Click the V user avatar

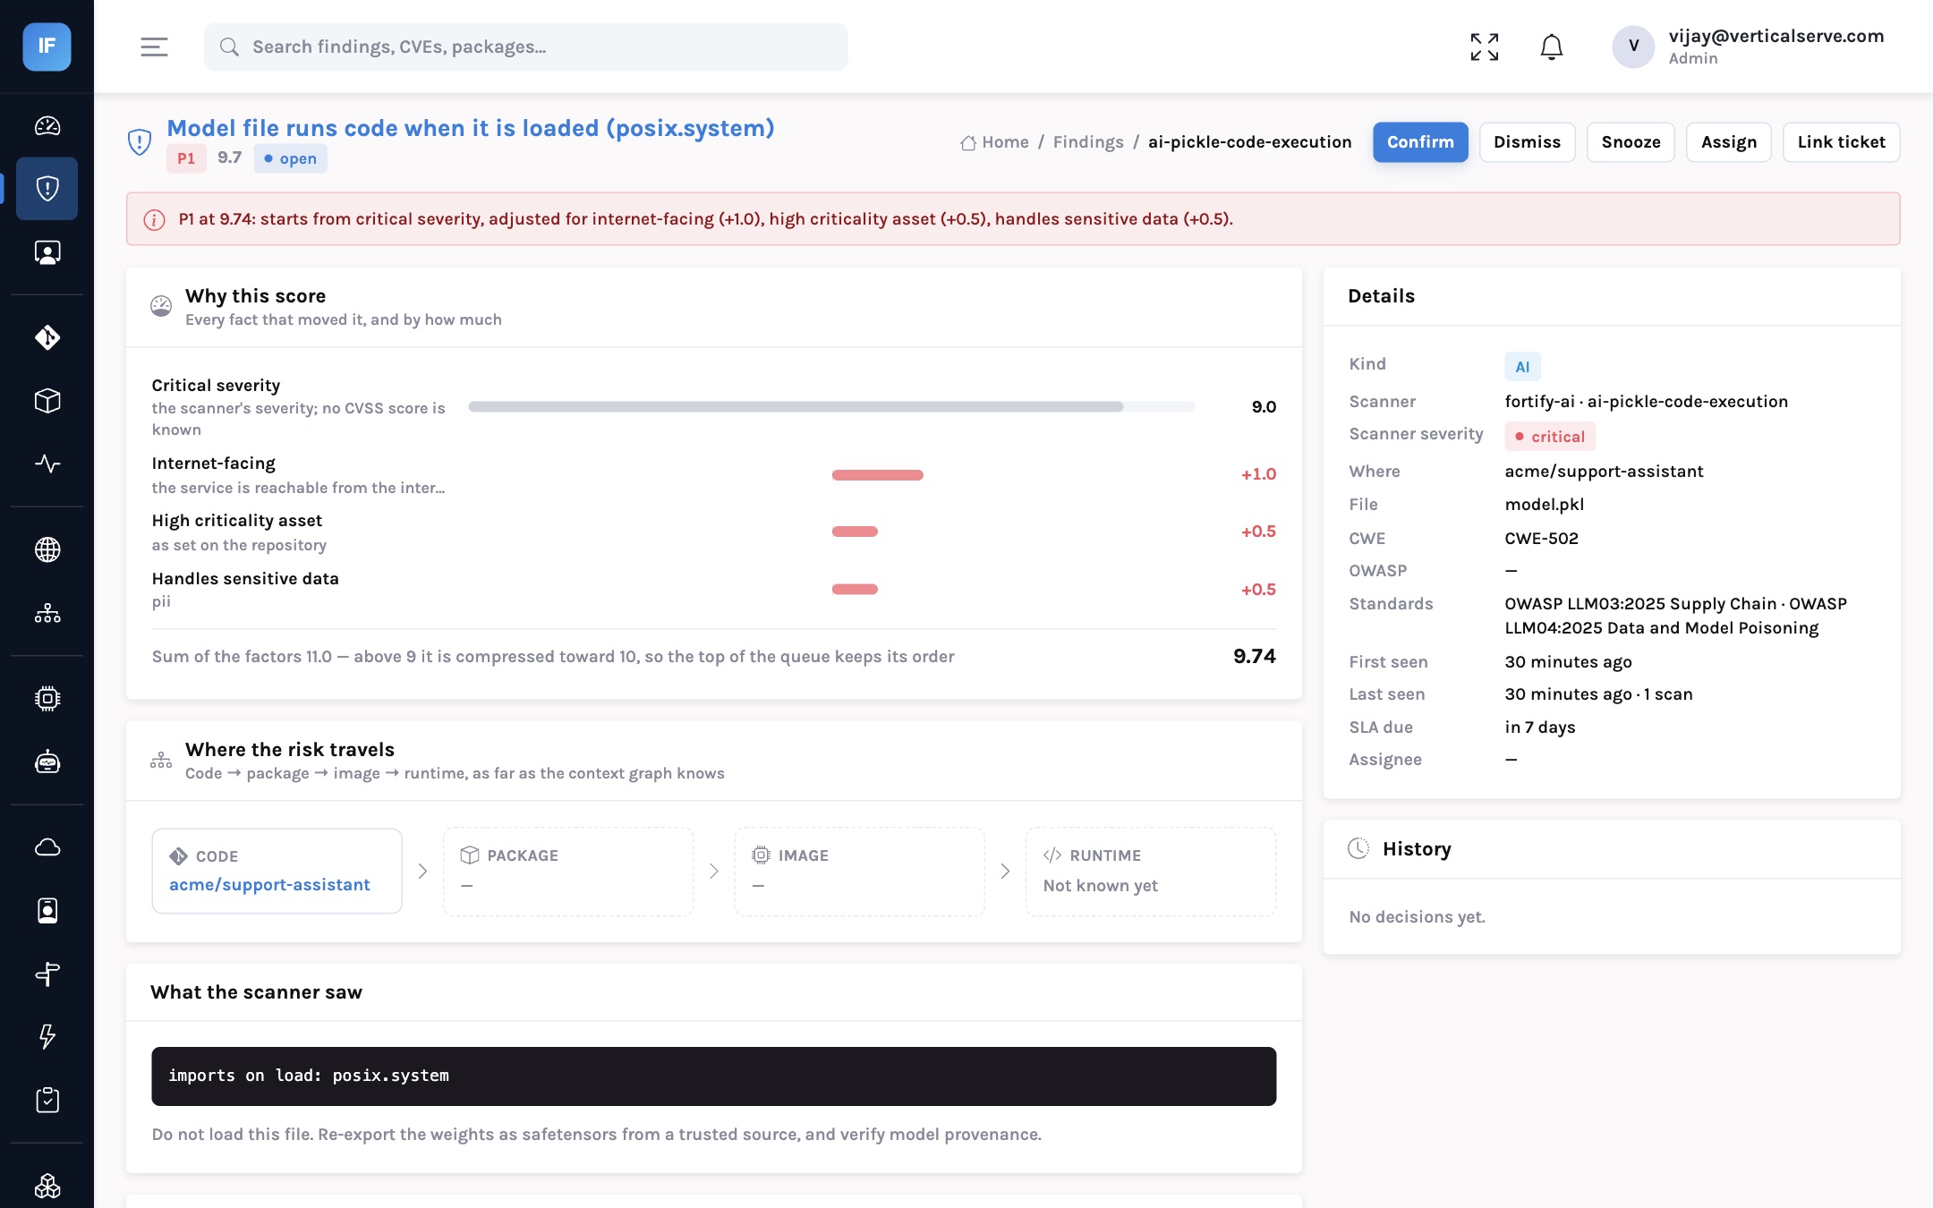pyautogui.click(x=1633, y=47)
